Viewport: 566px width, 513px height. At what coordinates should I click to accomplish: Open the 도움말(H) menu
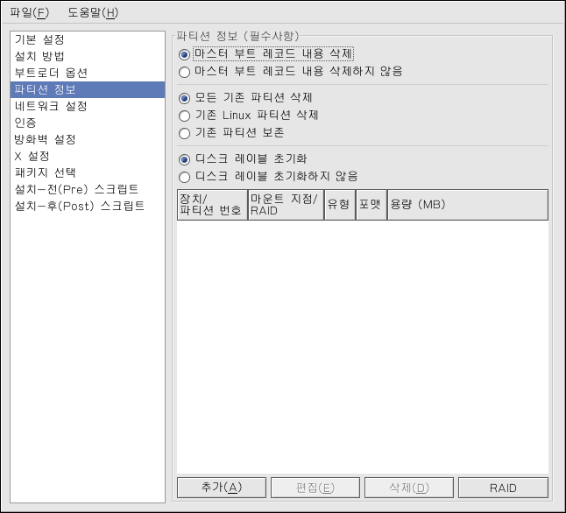pos(92,13)
